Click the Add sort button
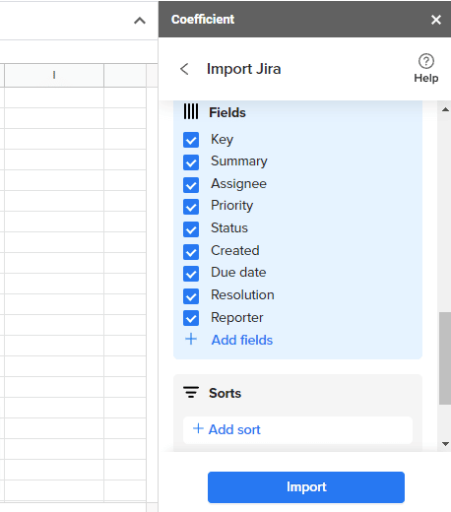 click(297, 430)
